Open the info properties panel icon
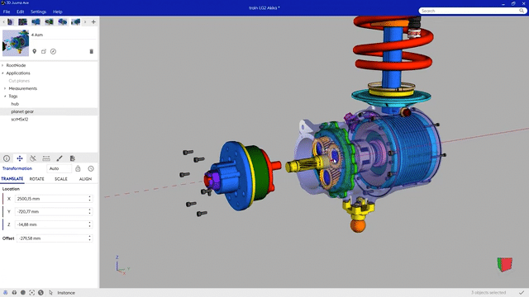Viewport: 529px width, 297px height. tap(7, 158)
